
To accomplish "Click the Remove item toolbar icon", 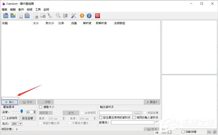I will tap(36, 16).
